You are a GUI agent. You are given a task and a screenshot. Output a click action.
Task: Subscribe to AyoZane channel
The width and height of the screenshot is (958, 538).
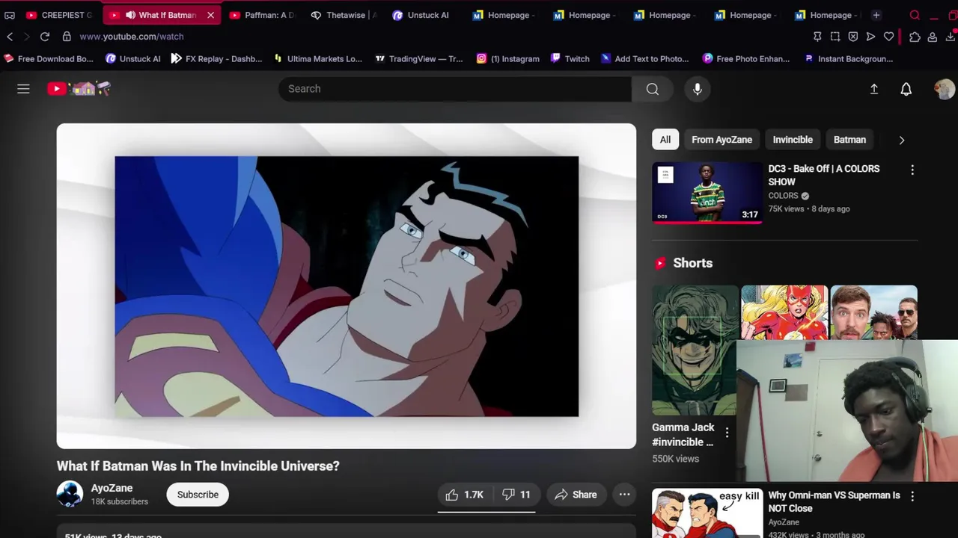198,495
